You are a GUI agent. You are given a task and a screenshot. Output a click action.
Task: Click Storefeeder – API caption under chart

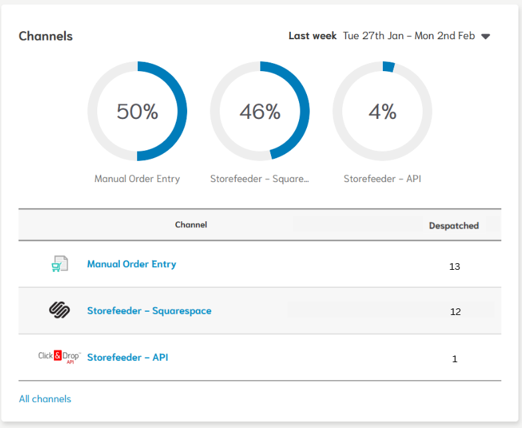pos(382,179)
